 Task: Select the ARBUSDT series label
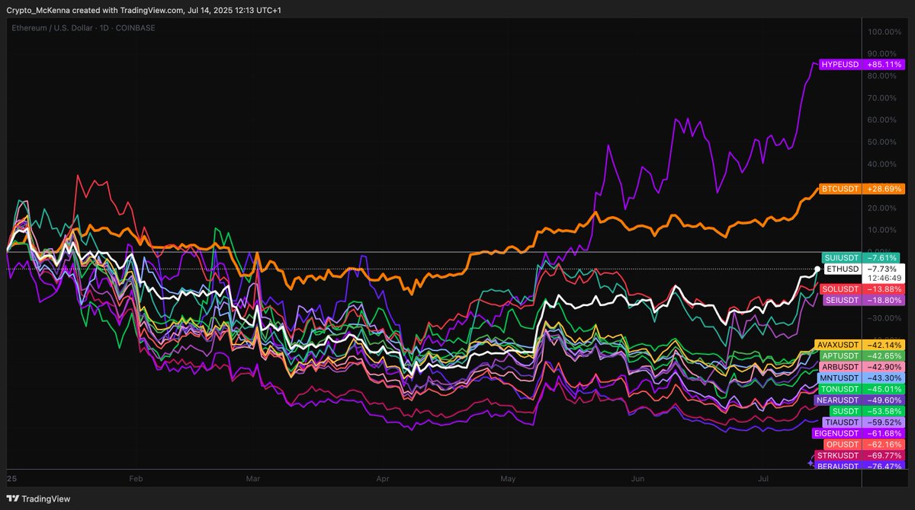(840, 366)
